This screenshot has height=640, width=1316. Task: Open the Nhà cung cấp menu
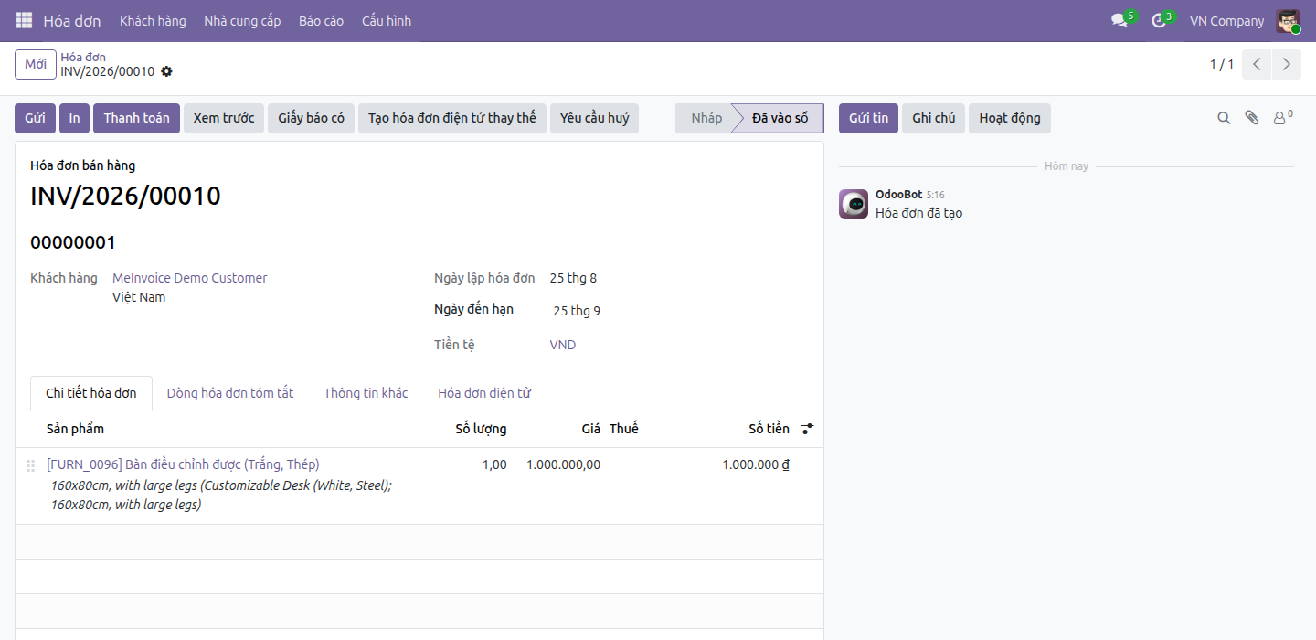(242, 21)
